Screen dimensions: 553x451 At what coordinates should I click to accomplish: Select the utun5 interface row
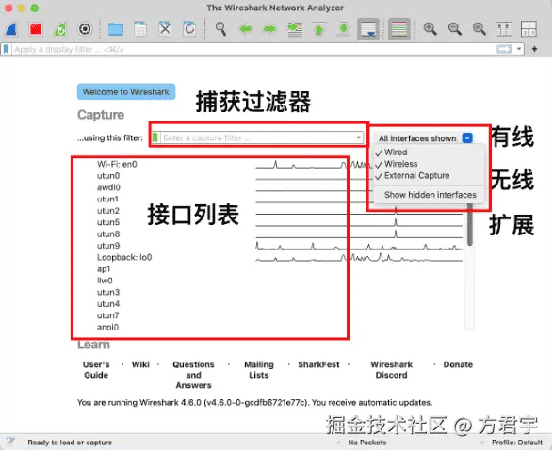click(x=108, y=222)
